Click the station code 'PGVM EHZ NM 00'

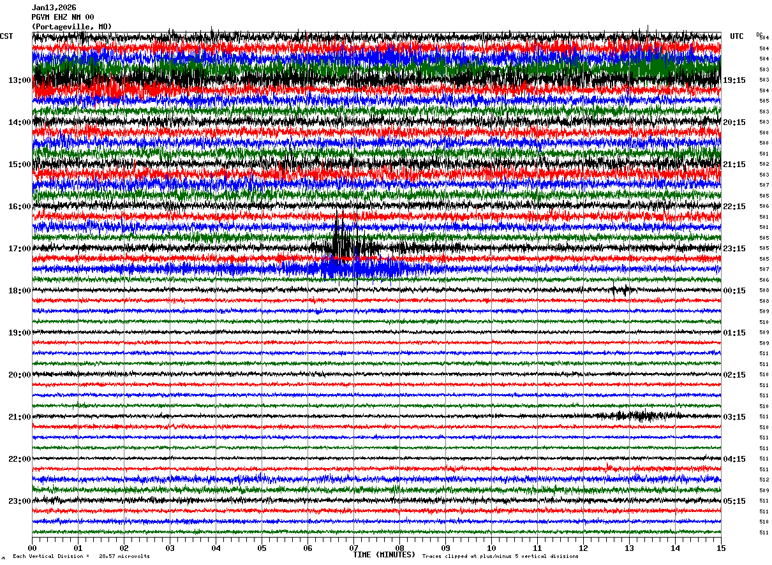click(63, 17)
